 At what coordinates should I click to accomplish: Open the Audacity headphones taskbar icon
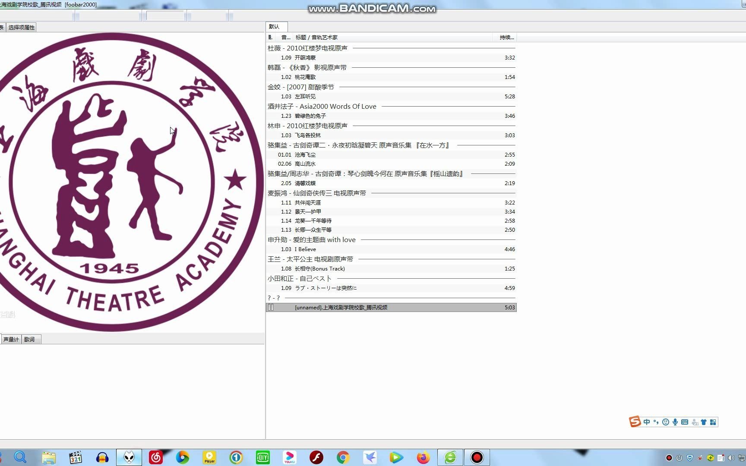(x=102, y=457)
